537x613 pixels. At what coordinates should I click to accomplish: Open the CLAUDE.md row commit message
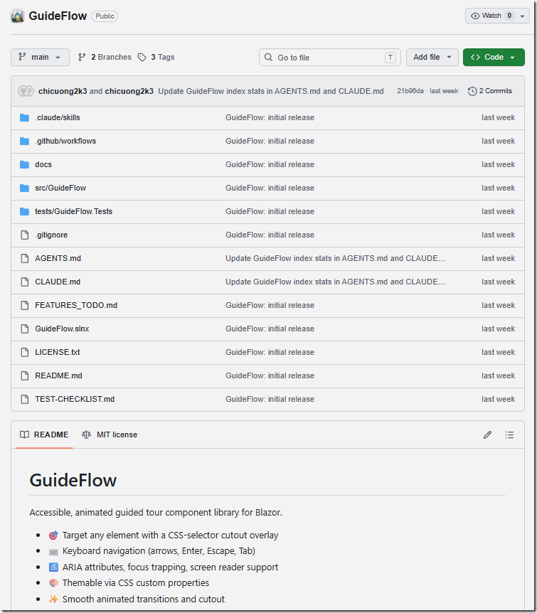pos(335,282)
